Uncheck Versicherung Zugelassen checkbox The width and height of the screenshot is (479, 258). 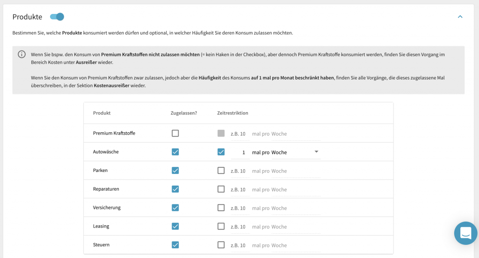click(x=175, y=208)
